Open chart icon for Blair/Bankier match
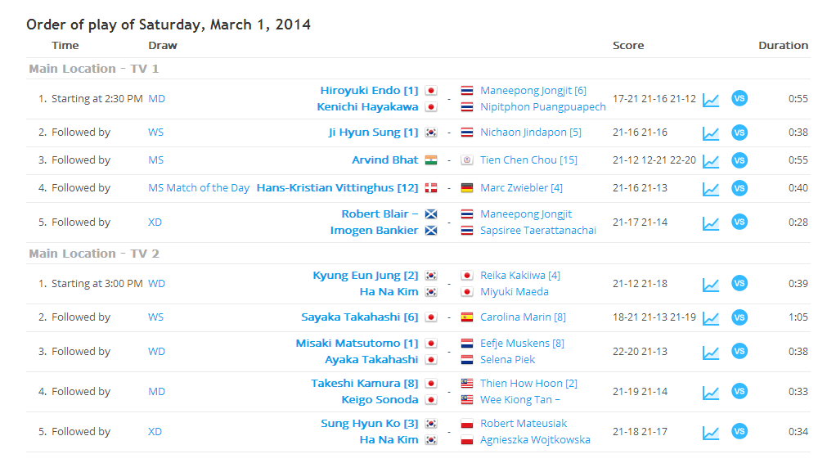The width and height of the screenshot is (836, 472). [710, 223]
